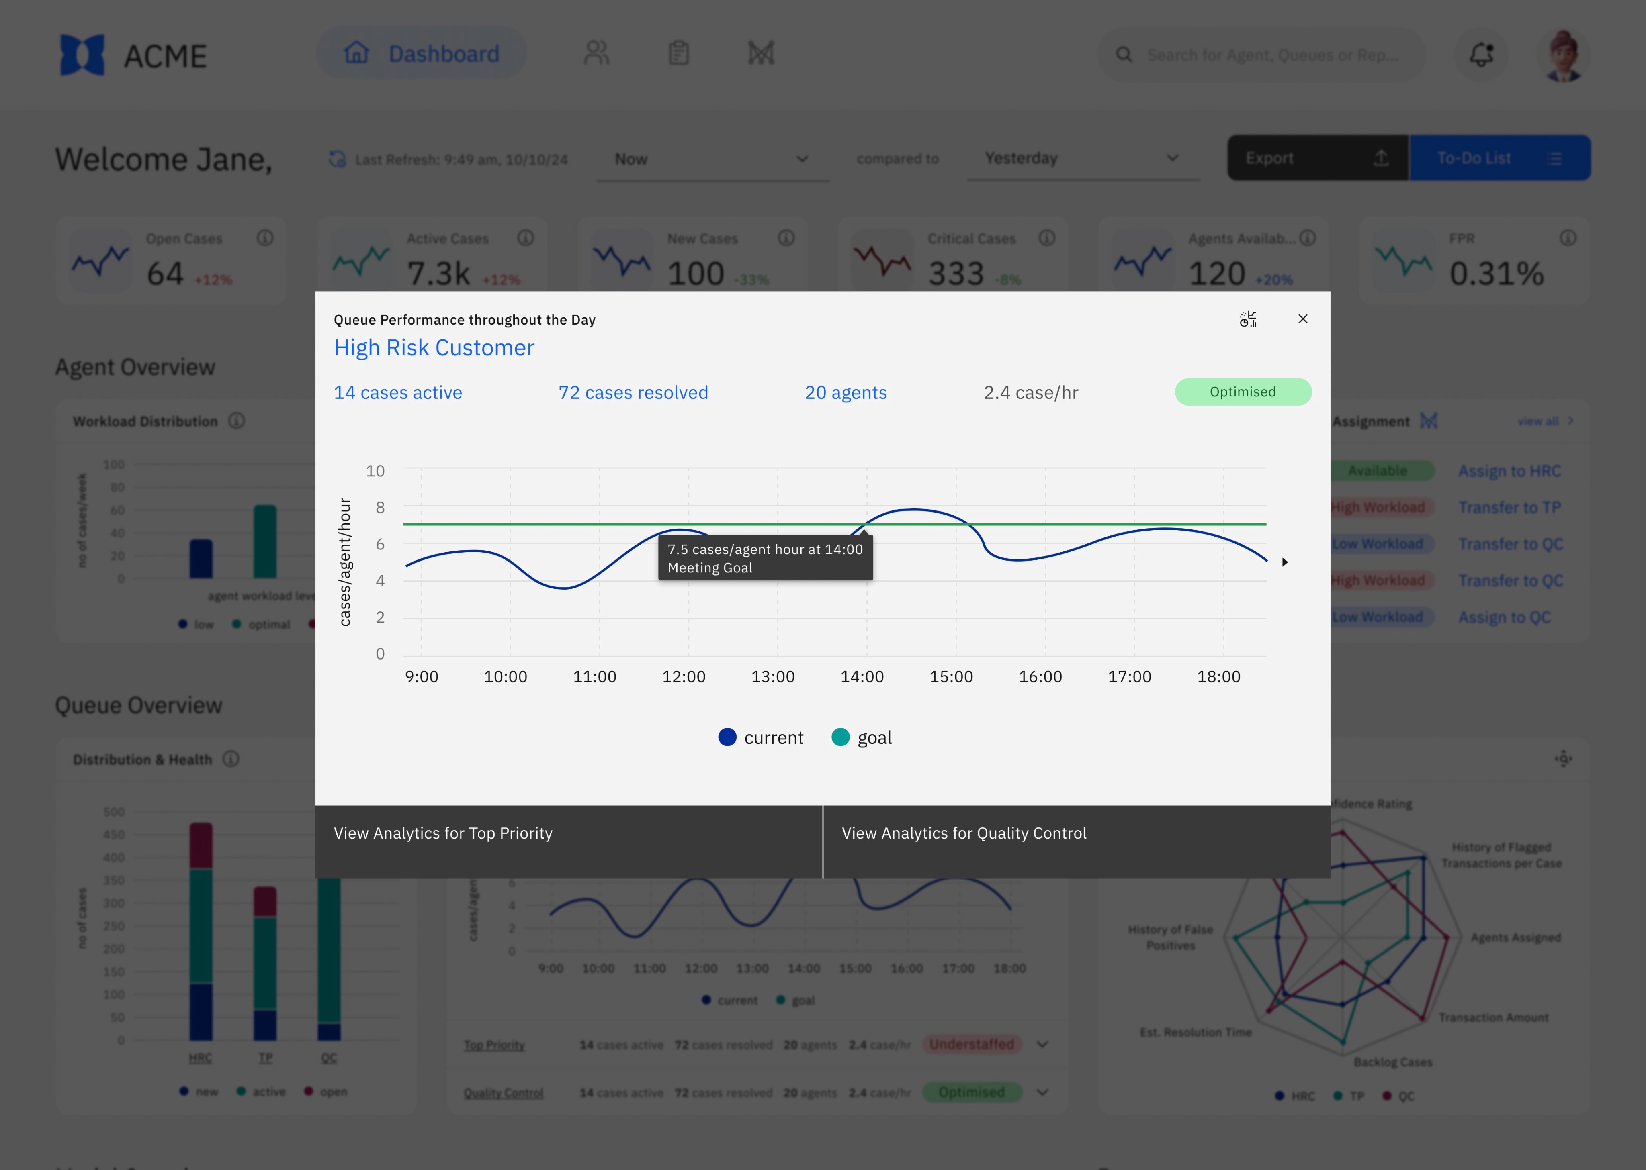This screenshot has height=1170, width=1646.
Task: Show info for Agents Available card
Action: point(1308,238)
